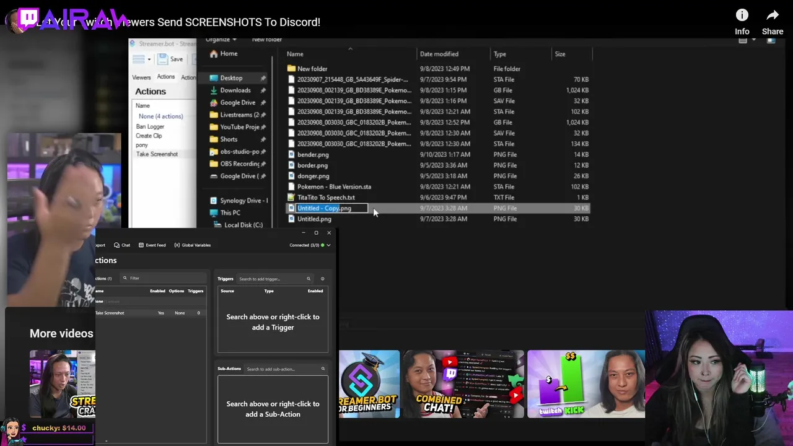Click the New folder yellow folder icon
Viewport: 793px width, 446px height.
291,69
